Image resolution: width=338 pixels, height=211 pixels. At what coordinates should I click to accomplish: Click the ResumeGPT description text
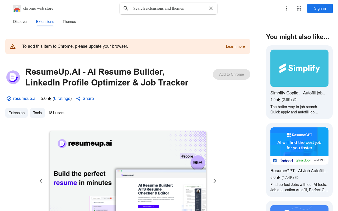(299, 187)
